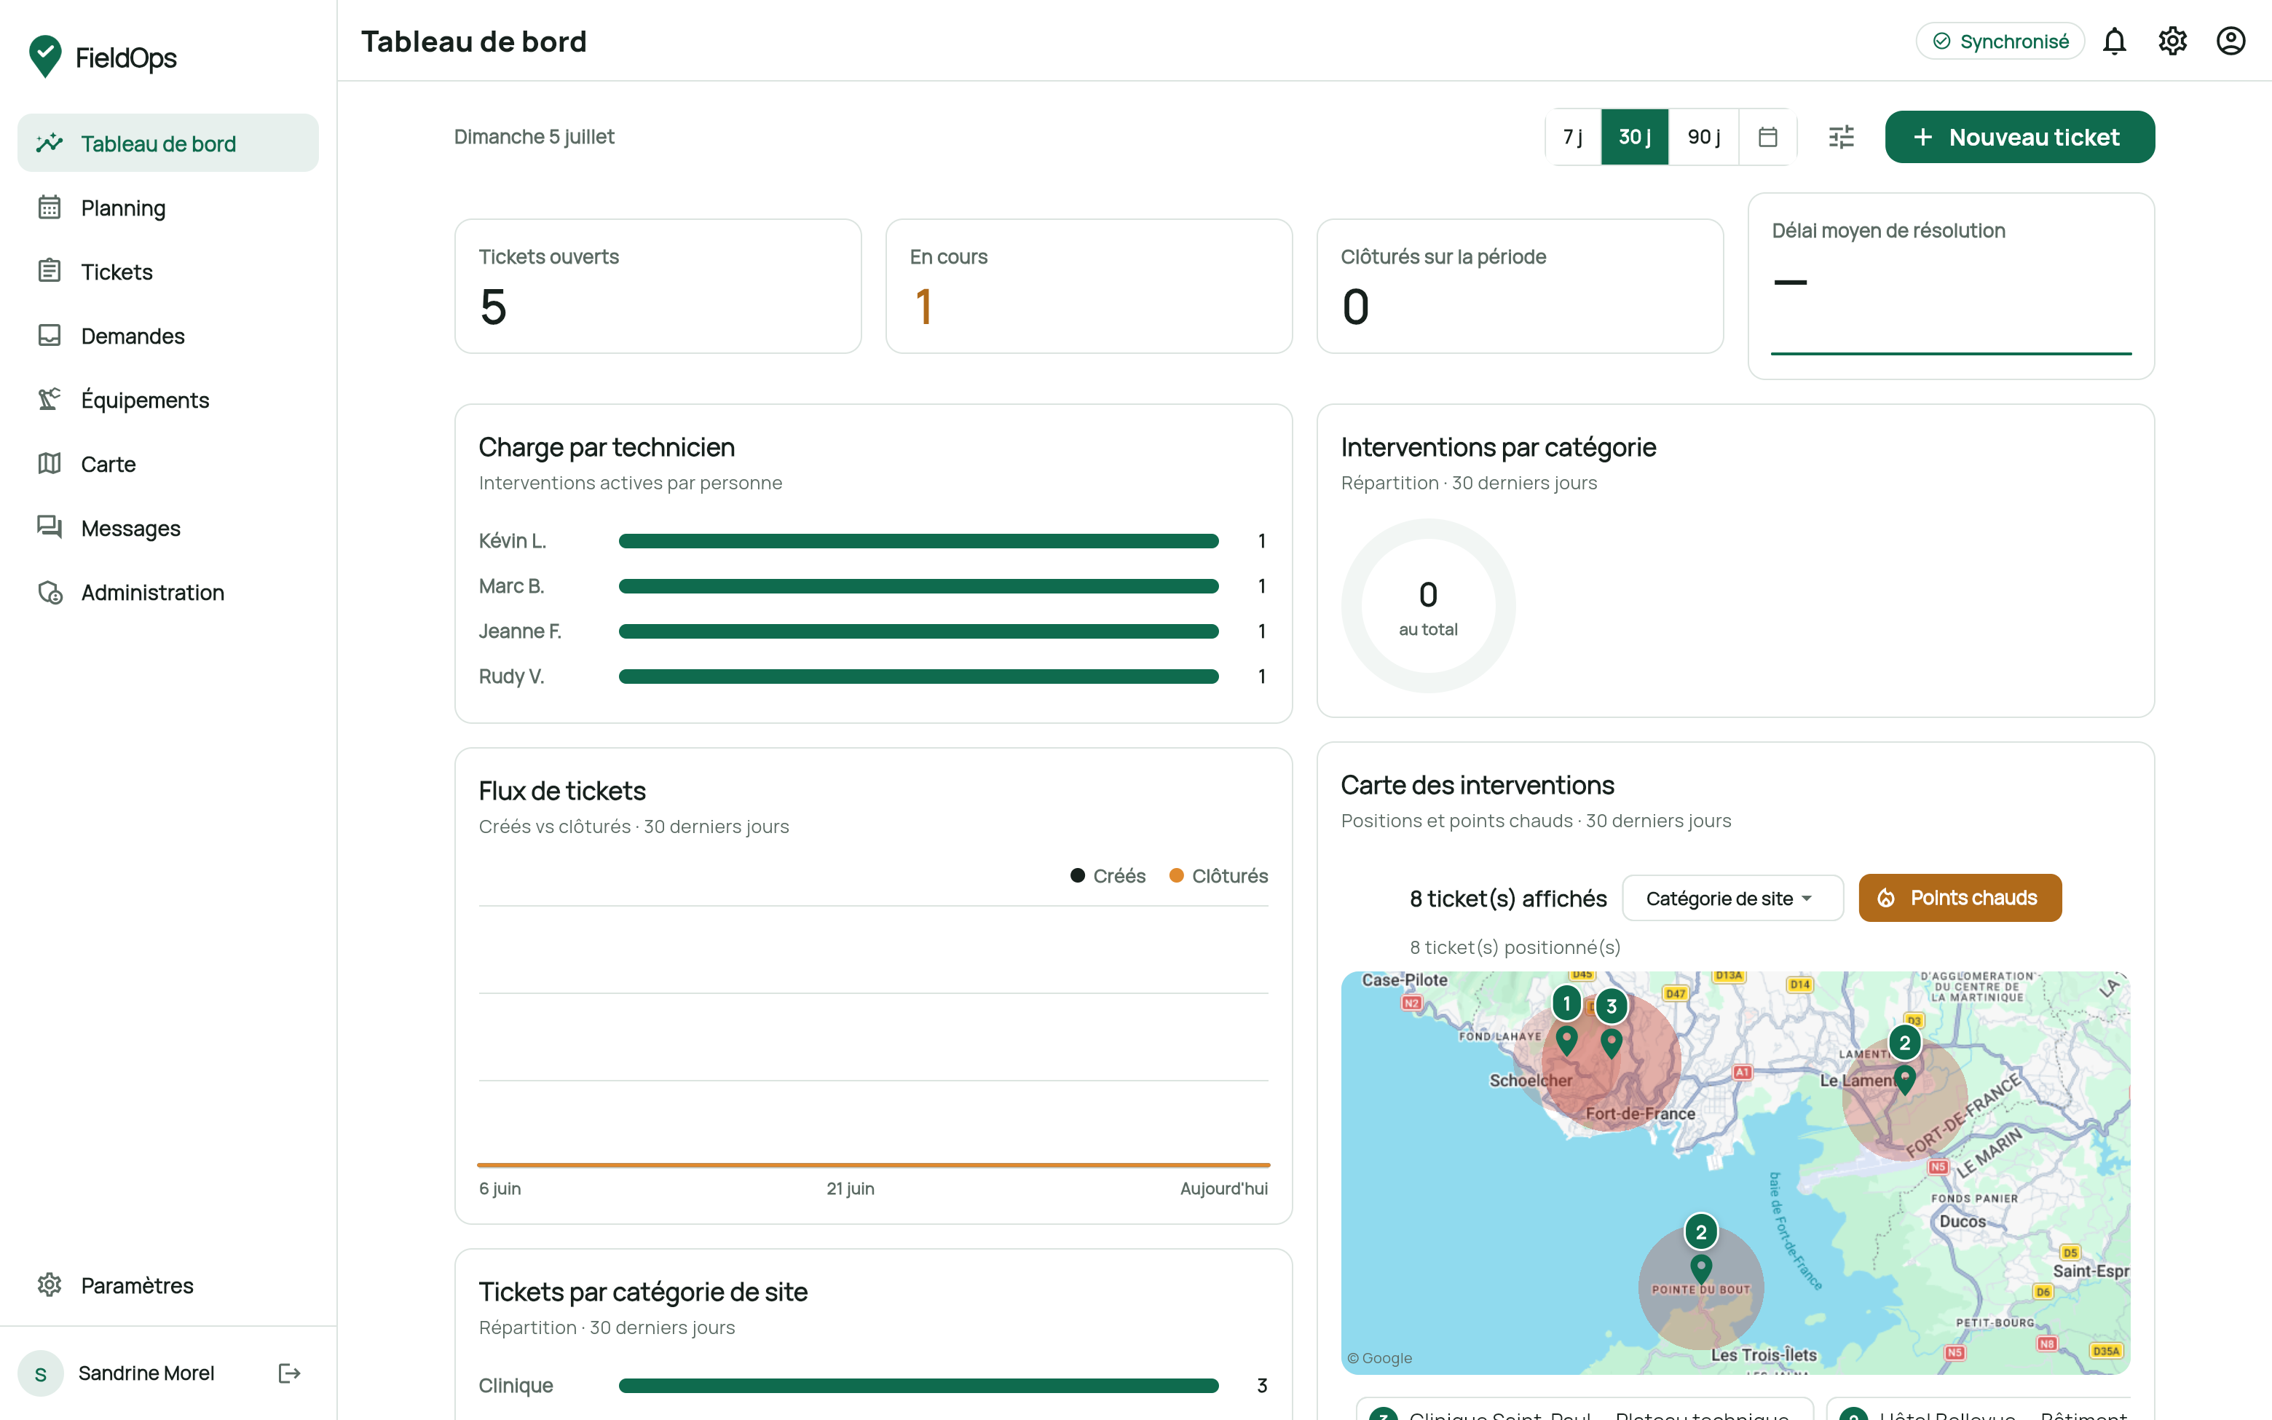Toggle the Clôturés legend series
The image size is (2272, 1420).
pos(1218,875)
